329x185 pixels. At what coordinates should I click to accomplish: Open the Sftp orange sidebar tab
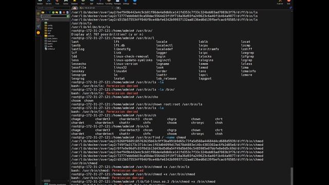(x=38, y=32)
